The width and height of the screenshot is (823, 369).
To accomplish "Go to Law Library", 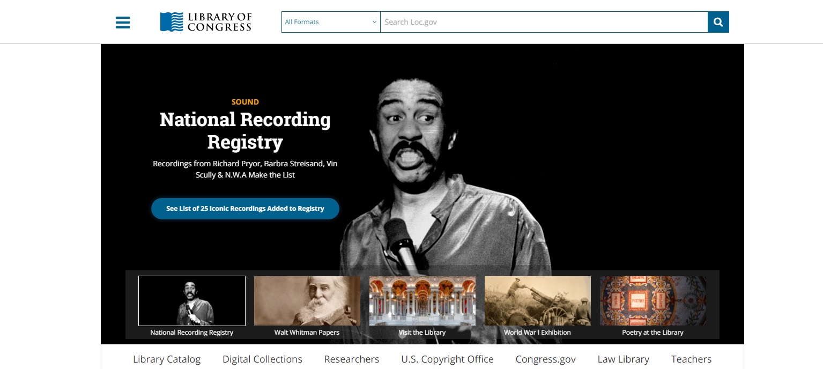I will coord(623,359).
